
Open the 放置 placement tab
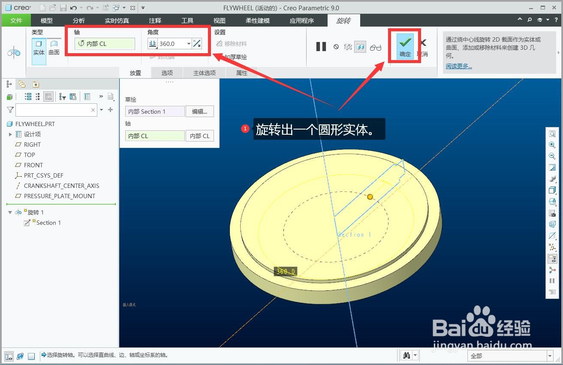[135, 73]
